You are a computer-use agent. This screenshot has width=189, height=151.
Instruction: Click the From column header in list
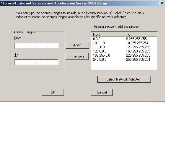(x=108, y=35)
